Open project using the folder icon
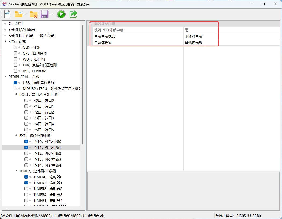 click(19, 14)
